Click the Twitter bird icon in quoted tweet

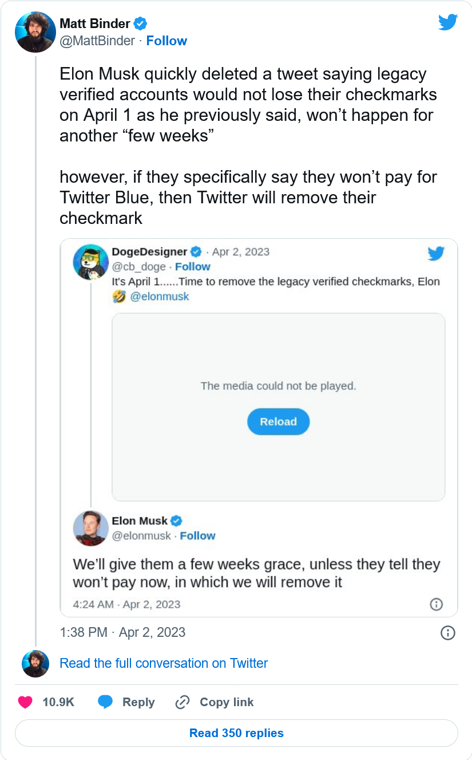pyautogui.click(x=436, y=253)
